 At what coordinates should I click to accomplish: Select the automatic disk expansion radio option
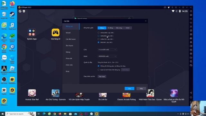pos(111,66)
